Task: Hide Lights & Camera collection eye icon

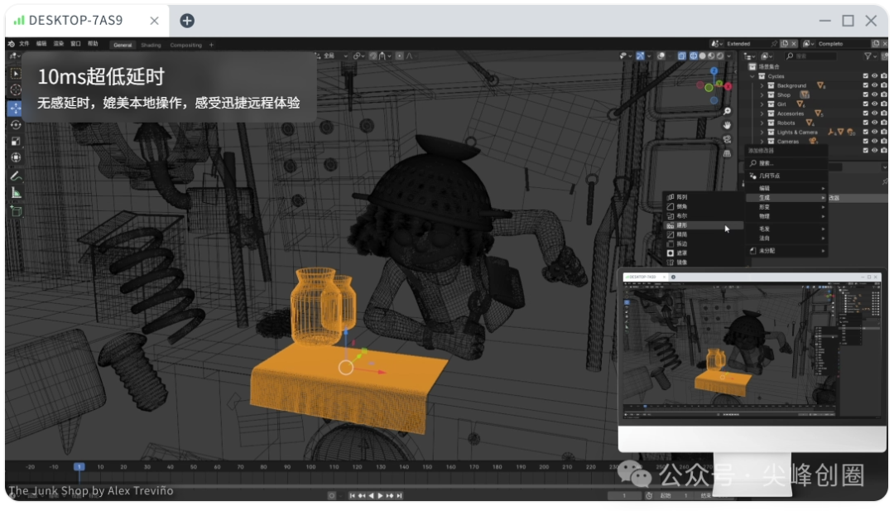Action: tap(875, 132)
